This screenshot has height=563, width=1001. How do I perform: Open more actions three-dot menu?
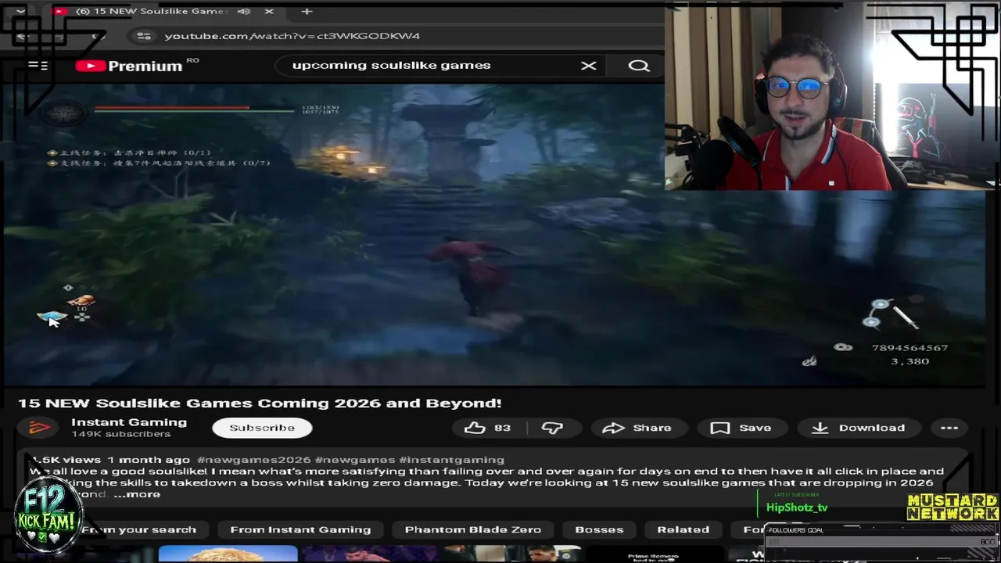(x=949, y=428)
